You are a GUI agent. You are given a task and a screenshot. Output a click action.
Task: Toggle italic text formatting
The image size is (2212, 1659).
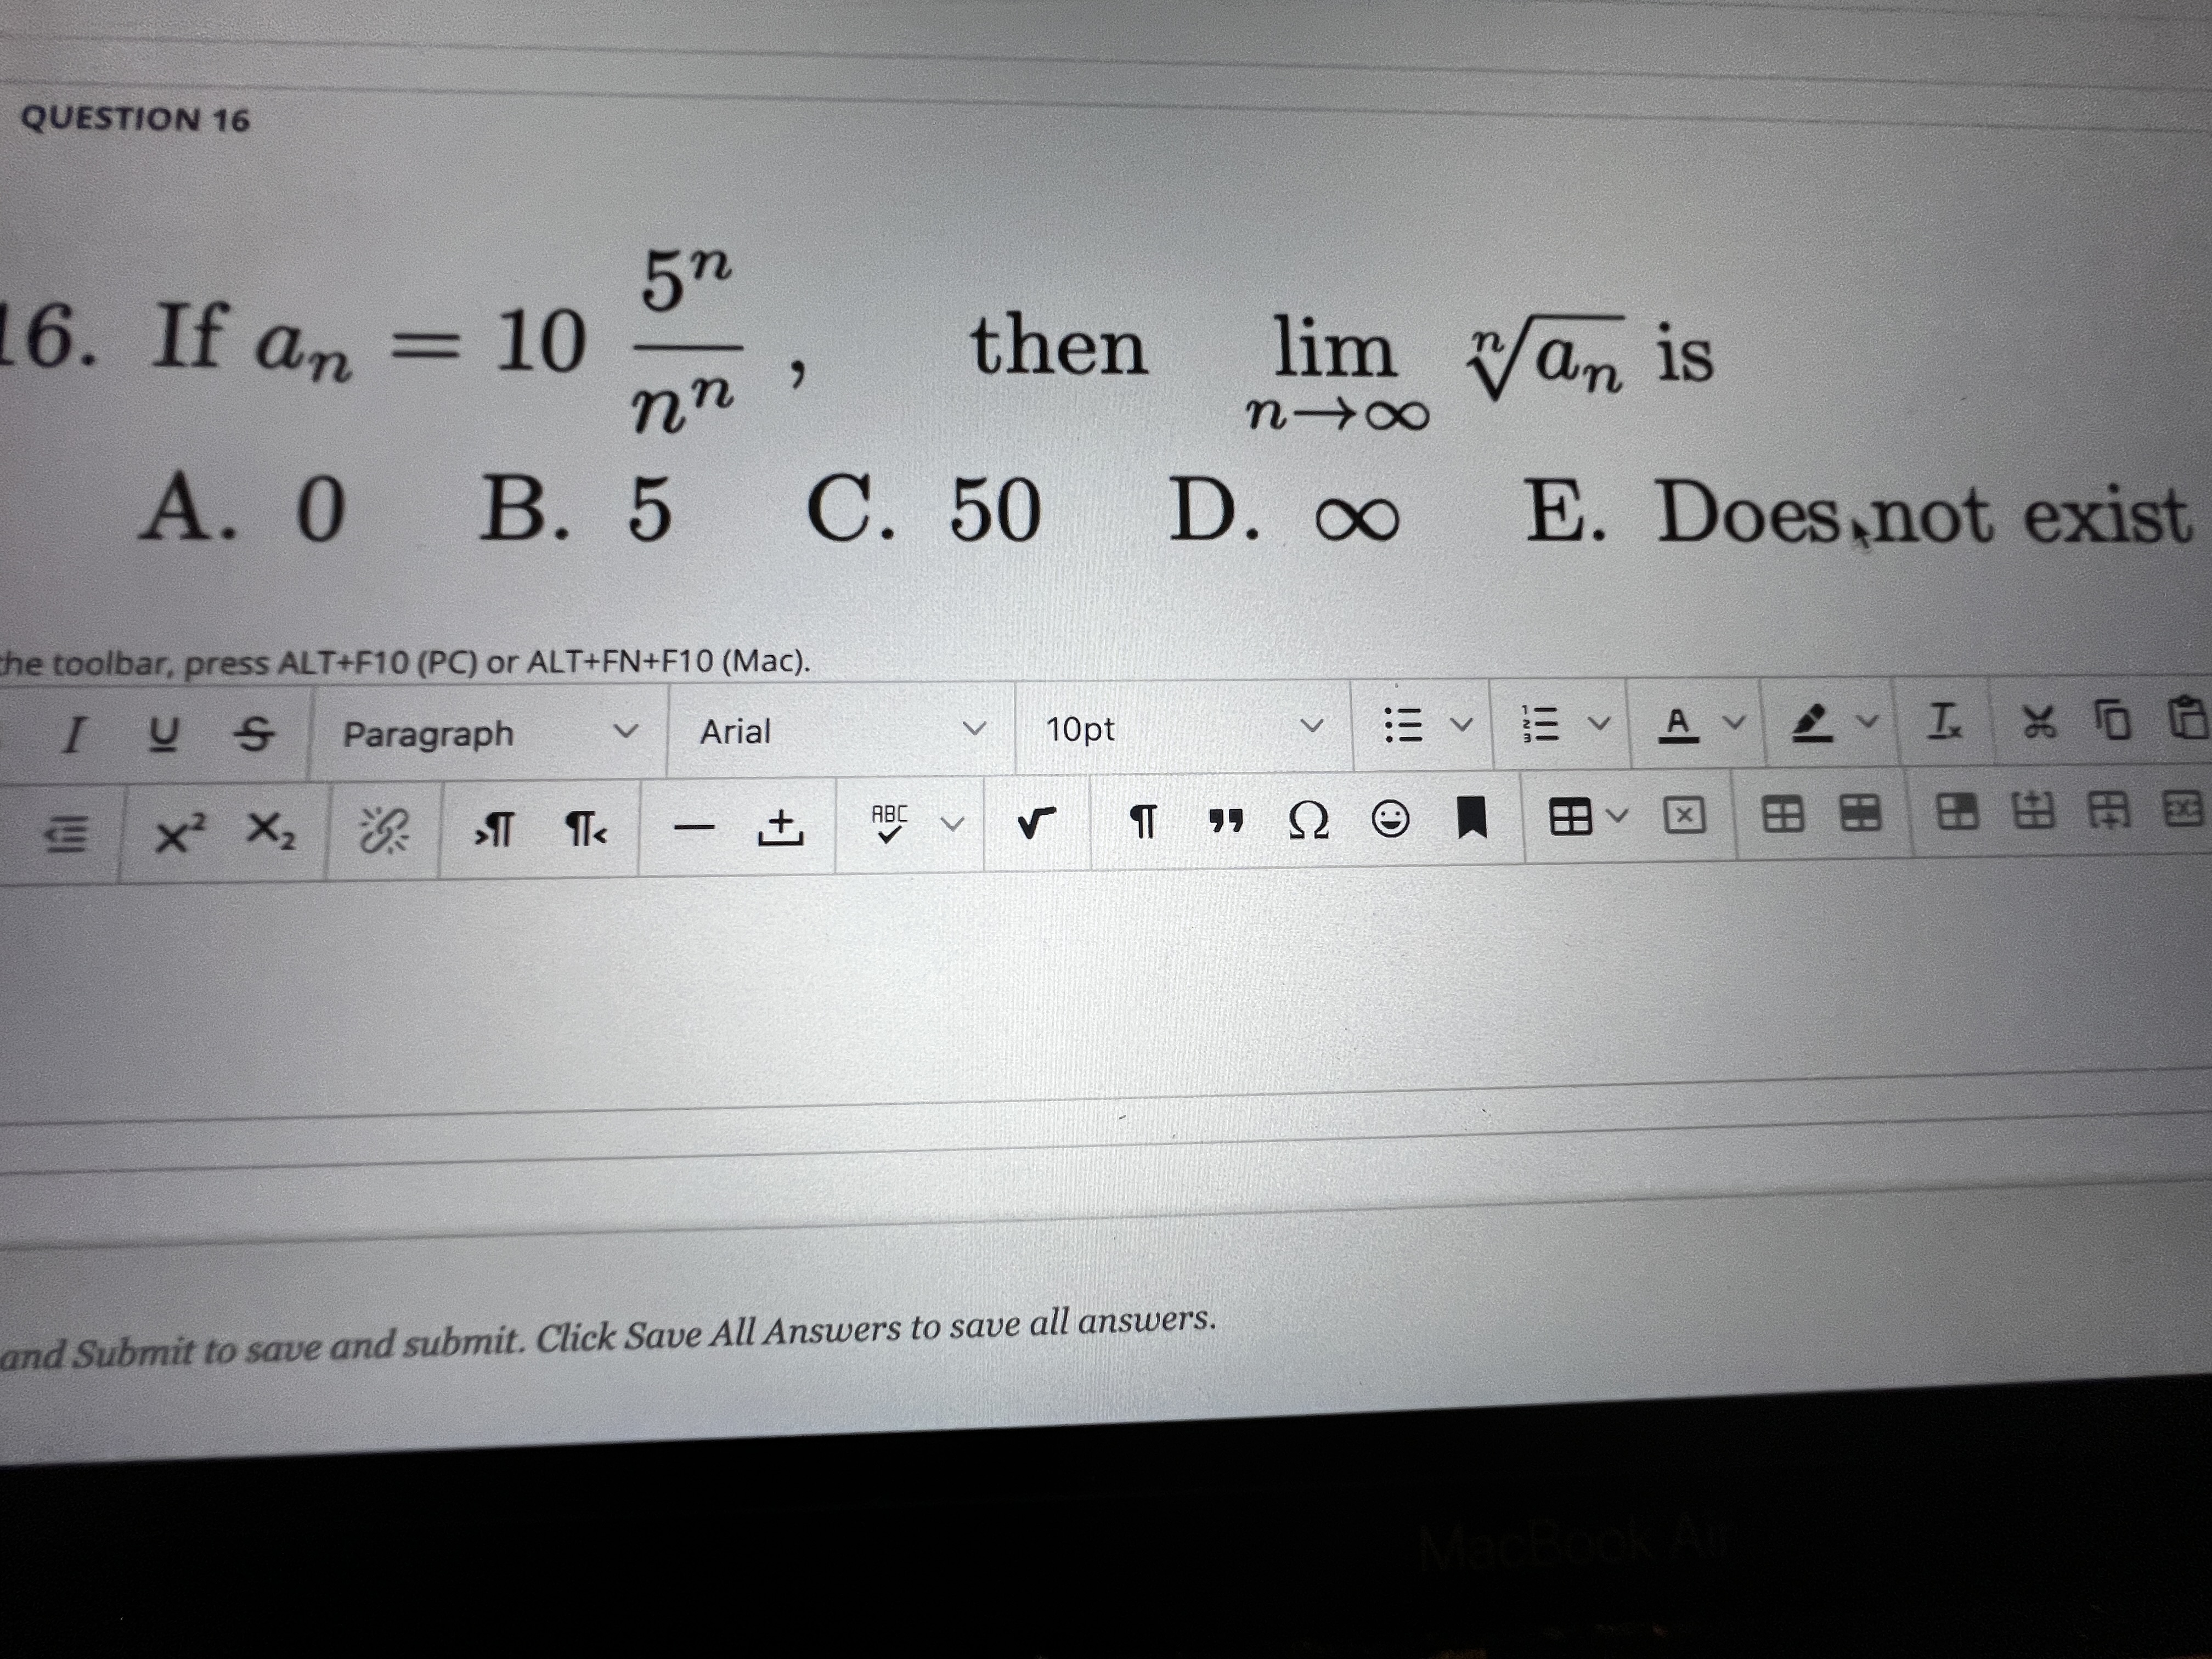[75, 735]
